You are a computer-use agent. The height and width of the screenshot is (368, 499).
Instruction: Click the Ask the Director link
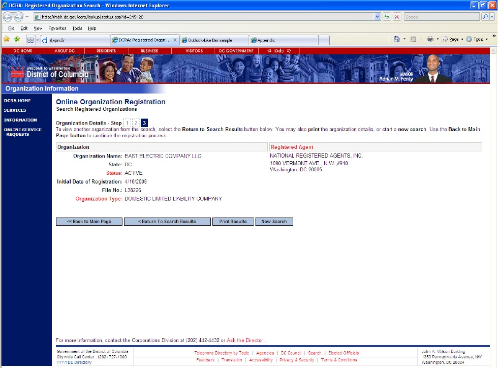245,341
